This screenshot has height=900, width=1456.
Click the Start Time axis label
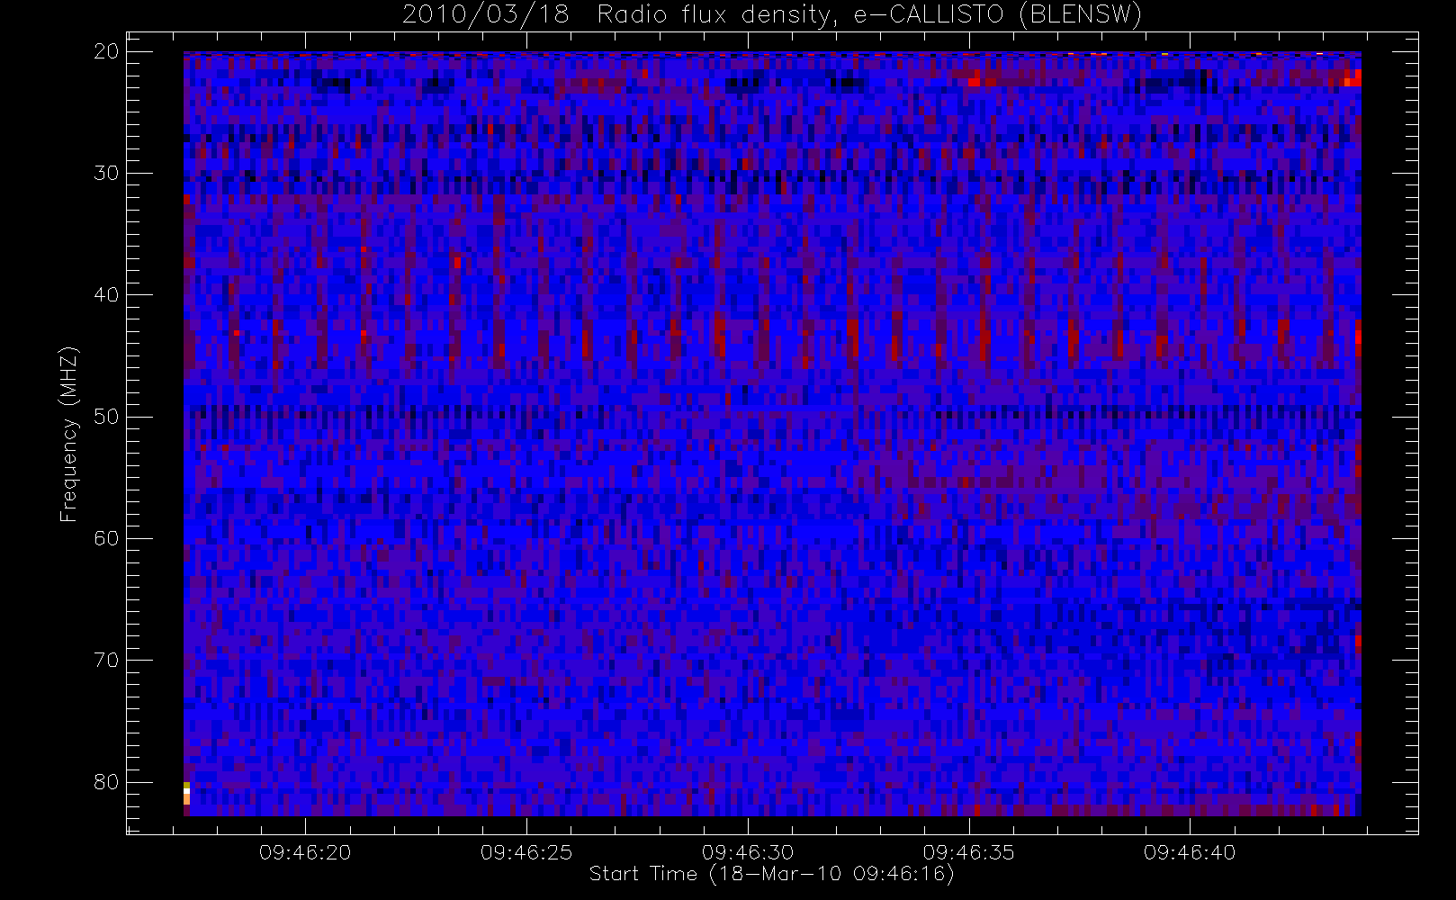(x=771, y=874)
